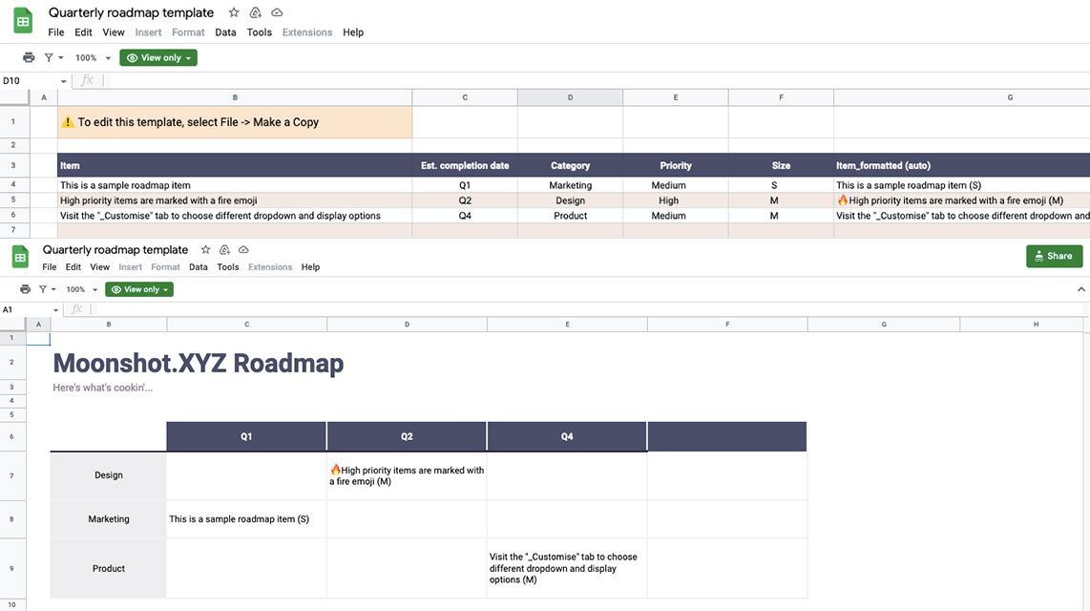
Task: Open the Data menu
Action: [225, 32]
